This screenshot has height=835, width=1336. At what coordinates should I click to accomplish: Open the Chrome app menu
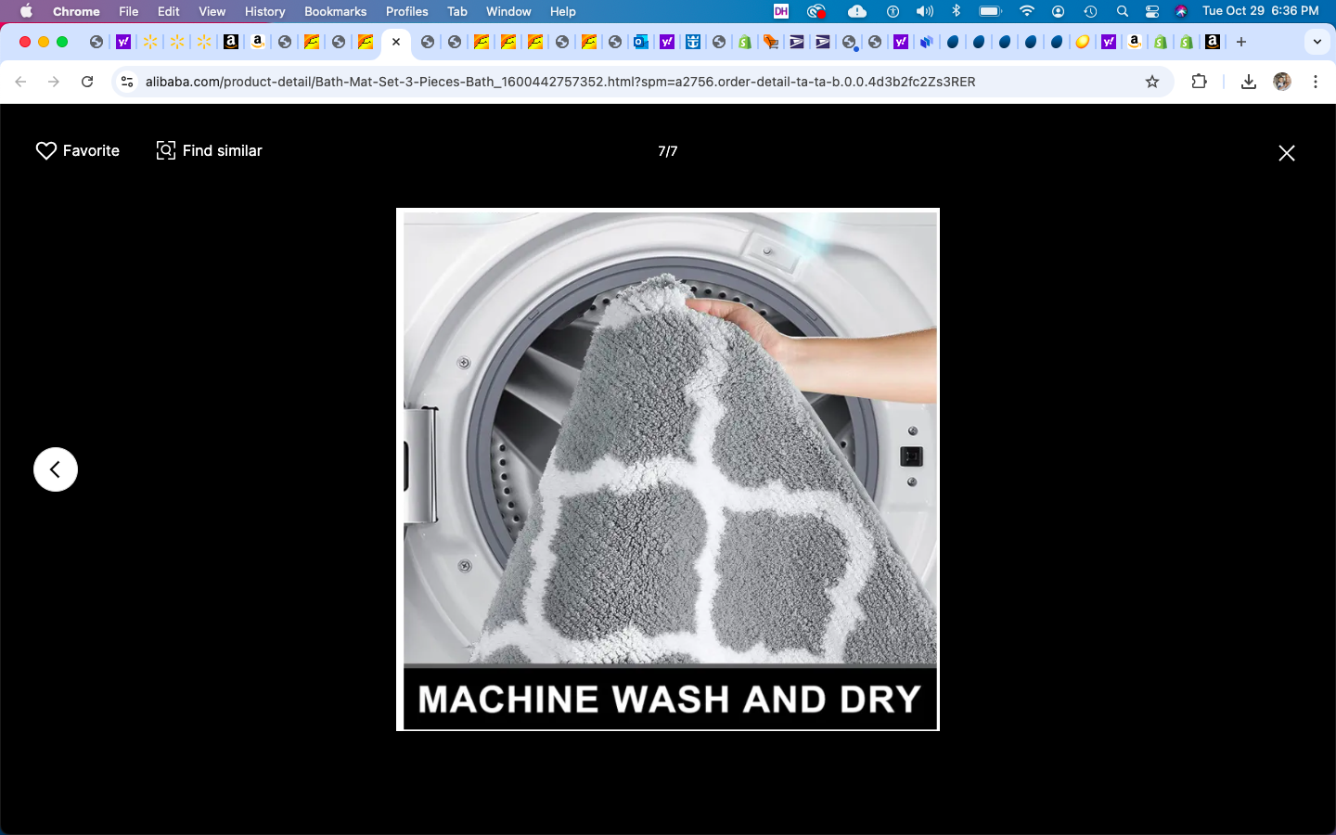[x=76, y=11]
